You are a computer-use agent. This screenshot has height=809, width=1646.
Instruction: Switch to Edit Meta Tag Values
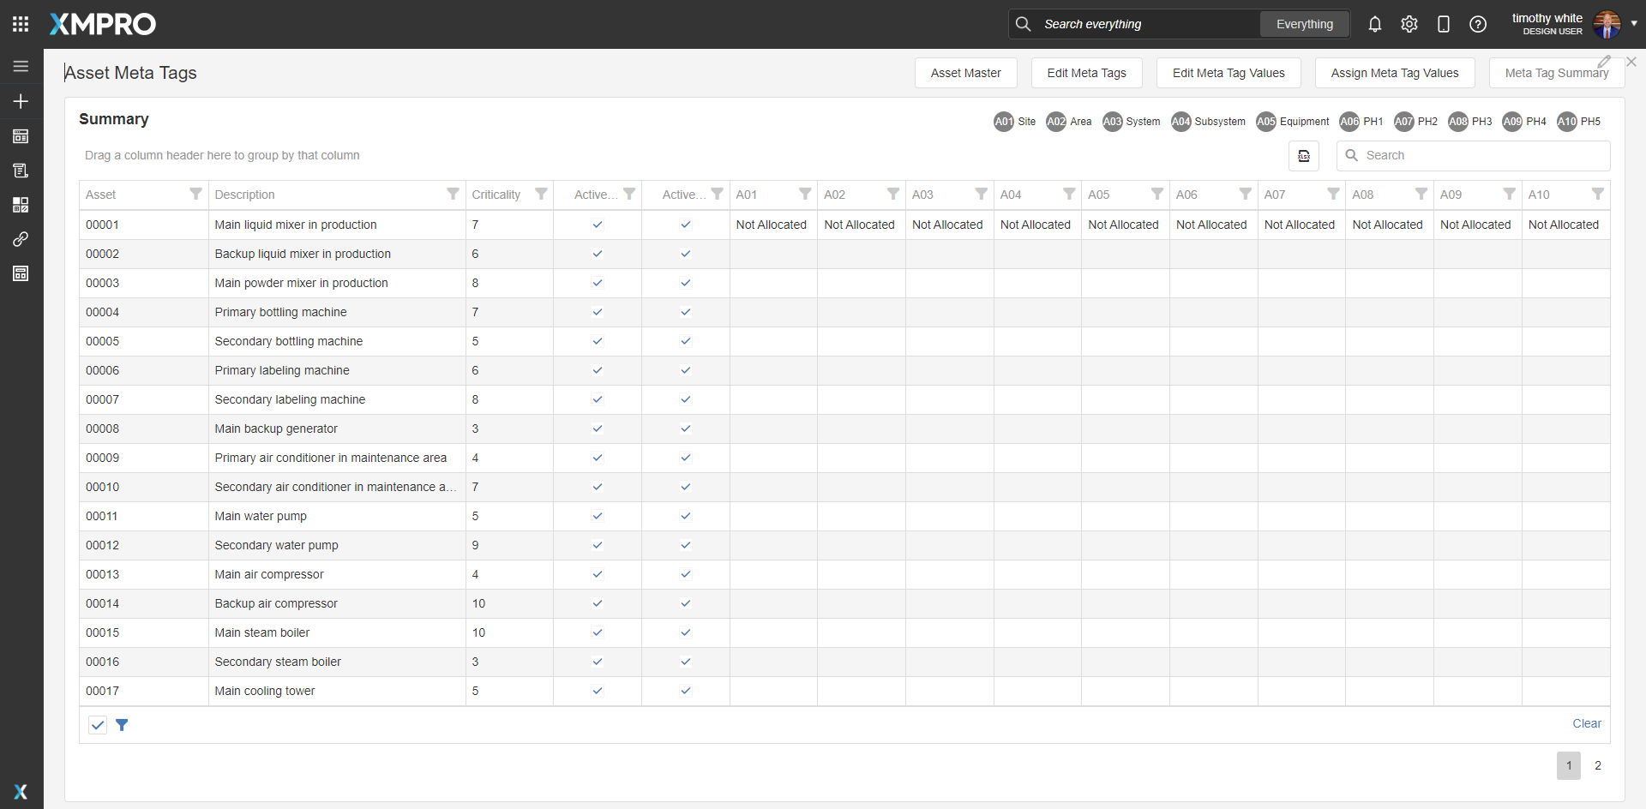point(1228,73)
